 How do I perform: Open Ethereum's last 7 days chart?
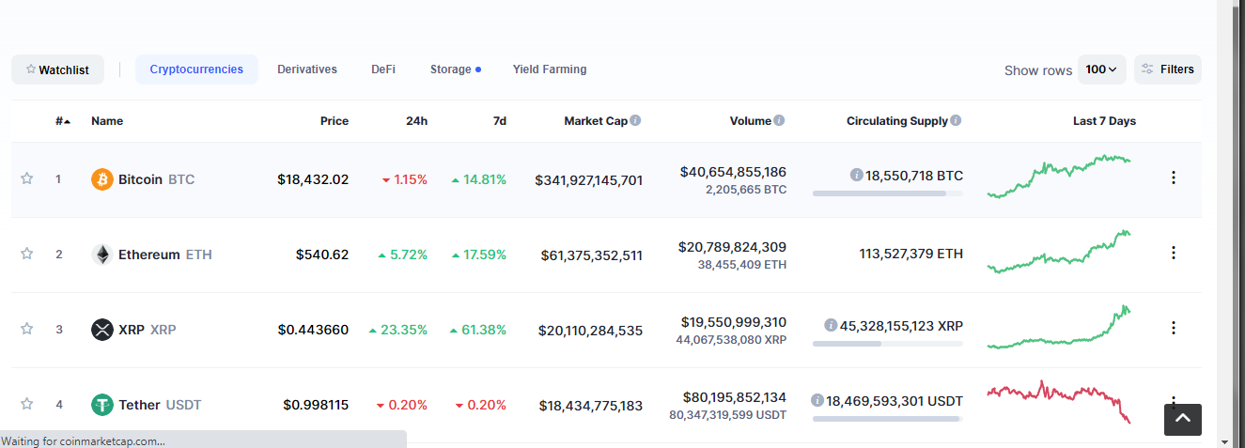pos(1059,251)
